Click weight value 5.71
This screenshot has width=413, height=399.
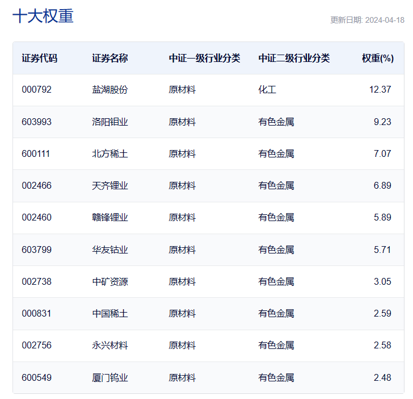tap(382, 250)
